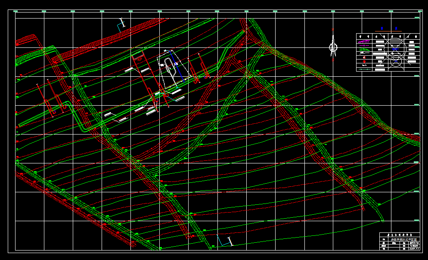Select the scale text 1:5000

[414, 246]
